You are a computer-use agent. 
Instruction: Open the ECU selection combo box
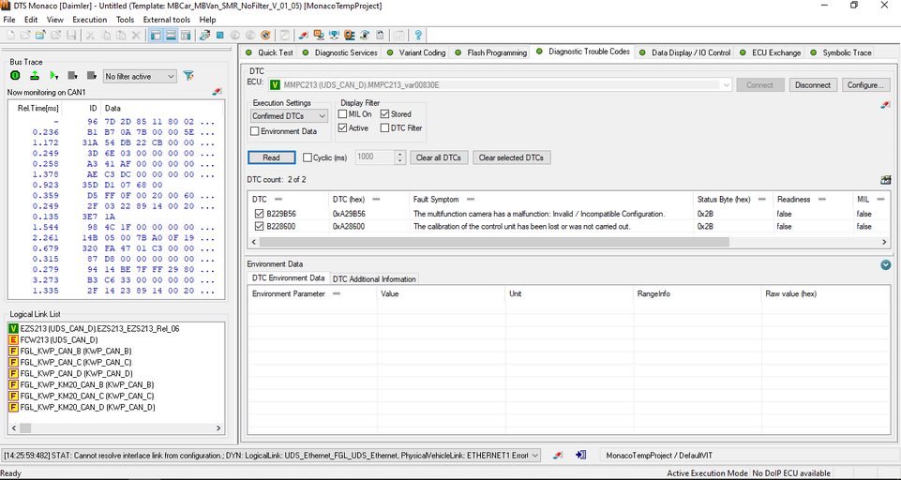[x=500, y=85]
